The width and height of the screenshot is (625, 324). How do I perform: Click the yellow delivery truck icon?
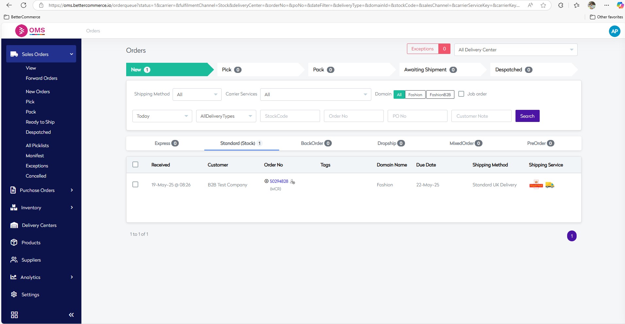point(550,185)
